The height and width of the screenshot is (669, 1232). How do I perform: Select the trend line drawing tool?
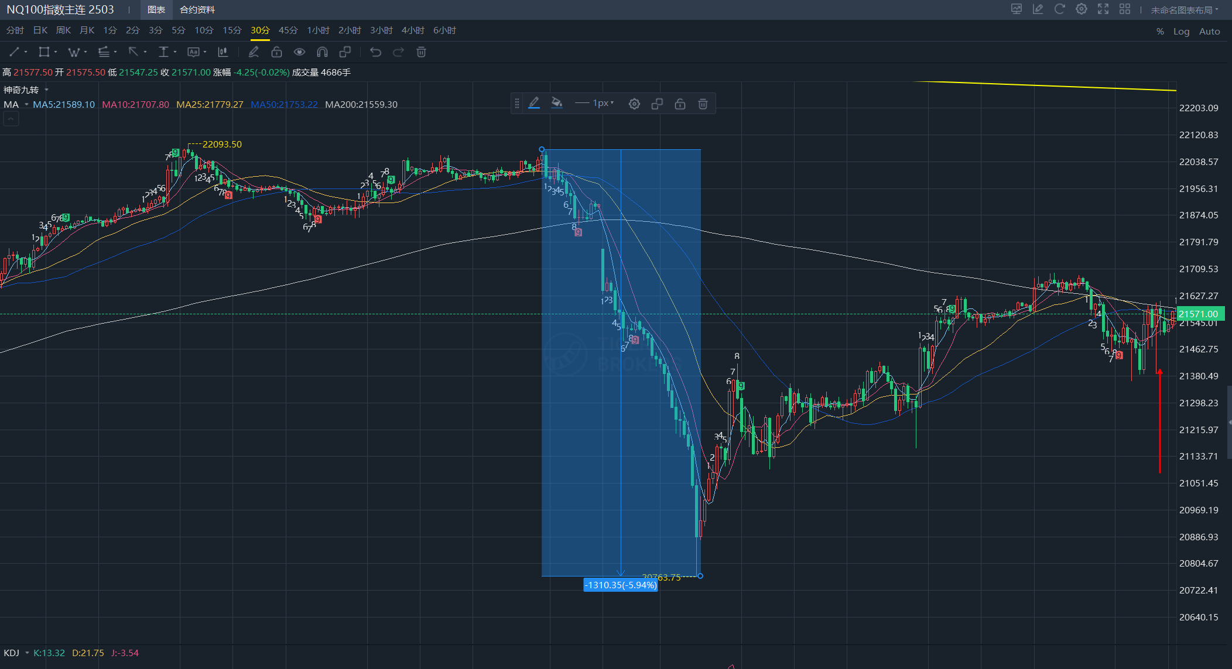14,52
